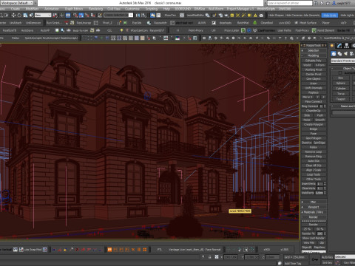Click the Bridge button in RapidTools
Image resolution: width=355 pixels, height=266 pixels.
click(314, 129)
